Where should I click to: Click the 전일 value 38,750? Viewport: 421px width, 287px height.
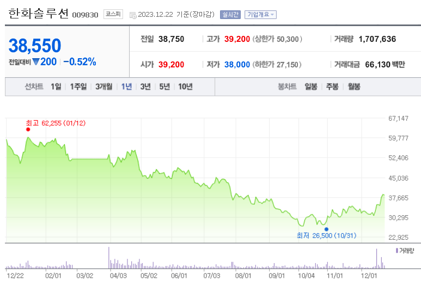(x=172, y=39)
